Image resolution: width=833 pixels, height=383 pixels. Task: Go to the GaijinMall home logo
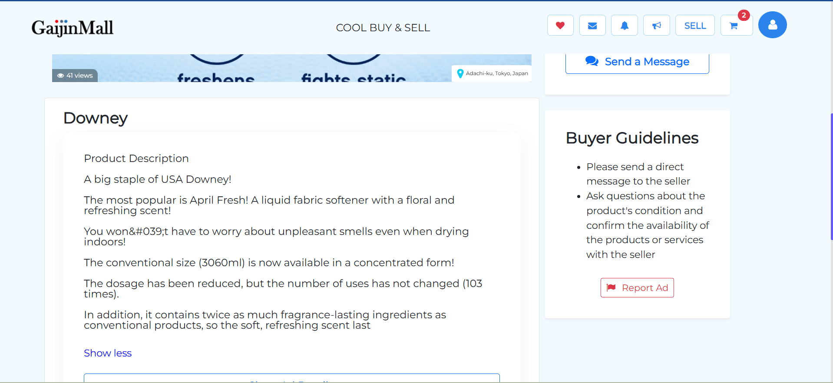tap(73, 28)
